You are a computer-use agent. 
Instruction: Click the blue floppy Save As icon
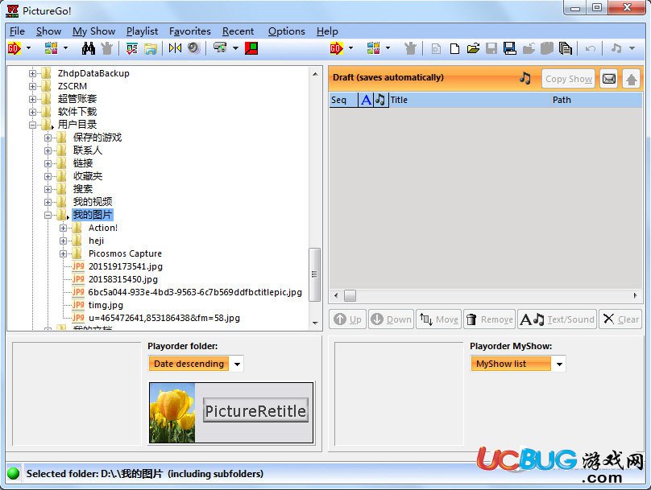click(x=509, y=48)
